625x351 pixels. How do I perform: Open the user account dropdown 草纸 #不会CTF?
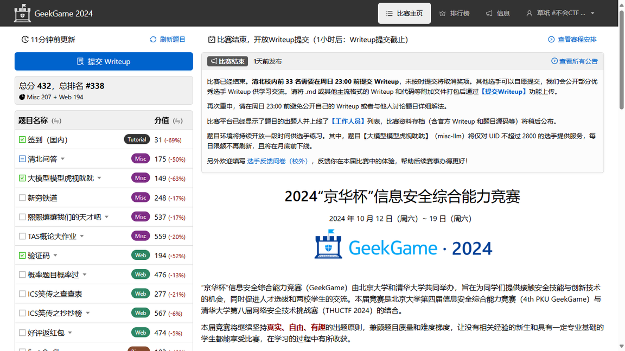[560, 13]
